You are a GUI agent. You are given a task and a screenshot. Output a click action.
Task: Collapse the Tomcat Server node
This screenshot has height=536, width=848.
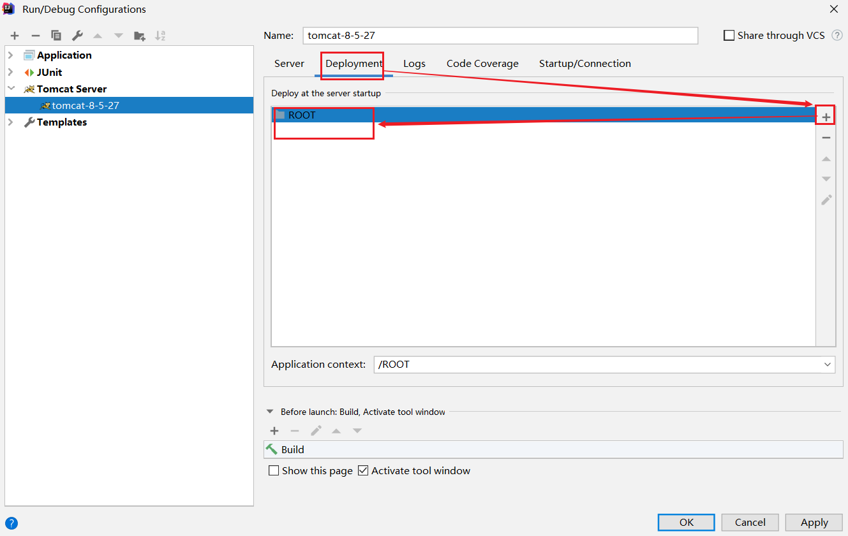coord(11,89)
